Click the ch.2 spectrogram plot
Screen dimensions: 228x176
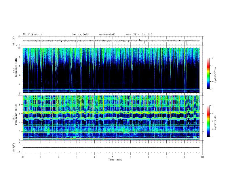click(111, 118)
